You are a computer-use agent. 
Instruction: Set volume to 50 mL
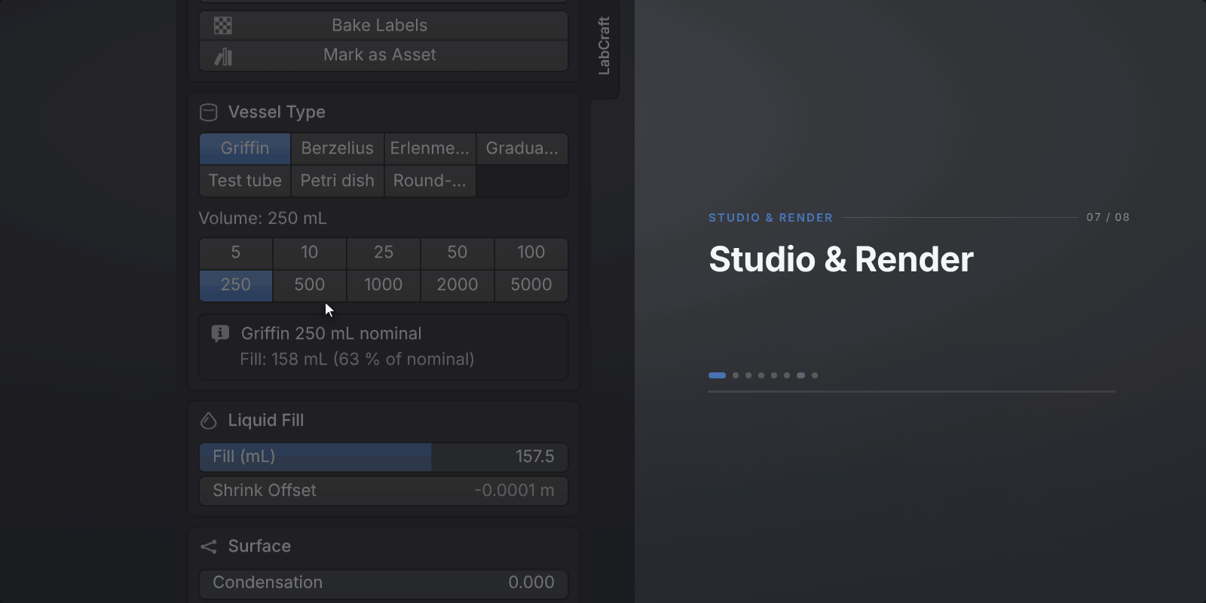(x=458, y=253)
